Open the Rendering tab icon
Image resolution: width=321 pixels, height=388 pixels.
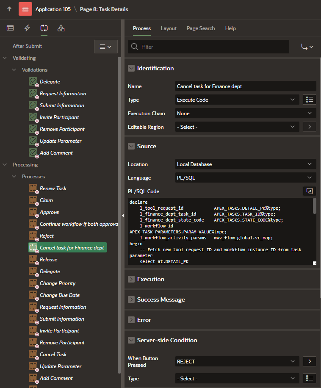pos(11,28)
